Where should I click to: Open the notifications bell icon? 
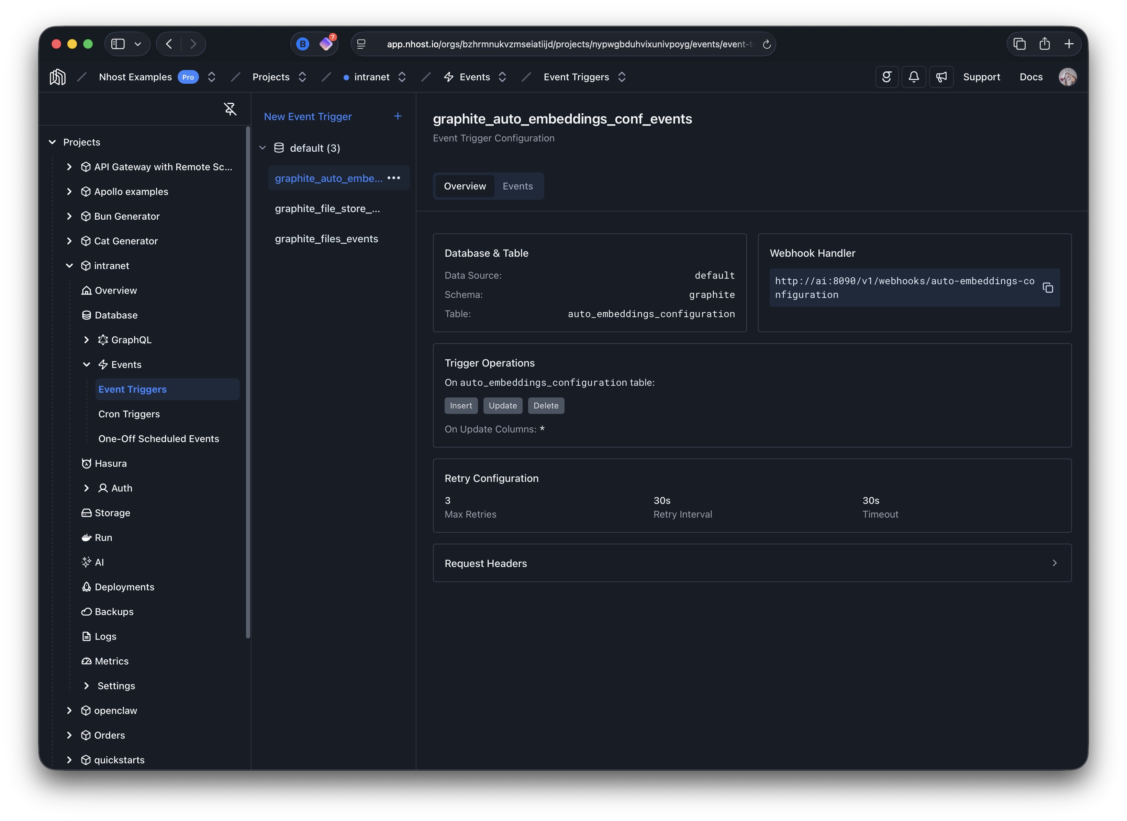point(914,77)
